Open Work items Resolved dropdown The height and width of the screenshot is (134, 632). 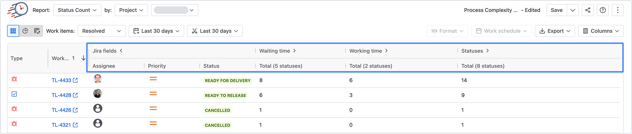(x=102, y=31)
